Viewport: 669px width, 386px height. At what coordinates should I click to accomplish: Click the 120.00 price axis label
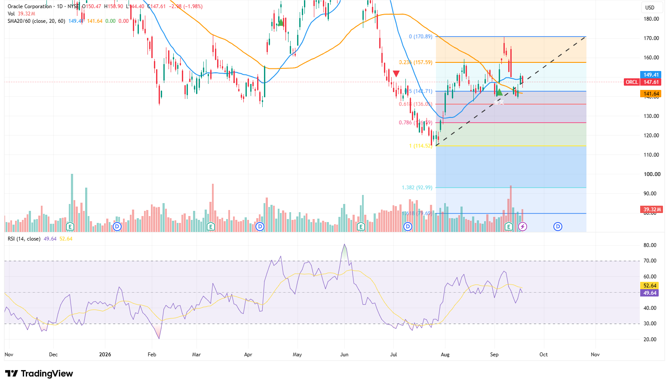[651, 136]
